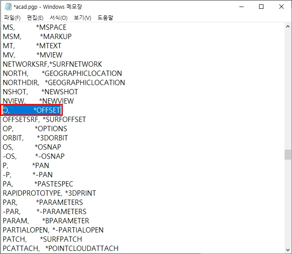Open the 편집(E) menu
Screen dimensions: 292x254
click(35, 18)
